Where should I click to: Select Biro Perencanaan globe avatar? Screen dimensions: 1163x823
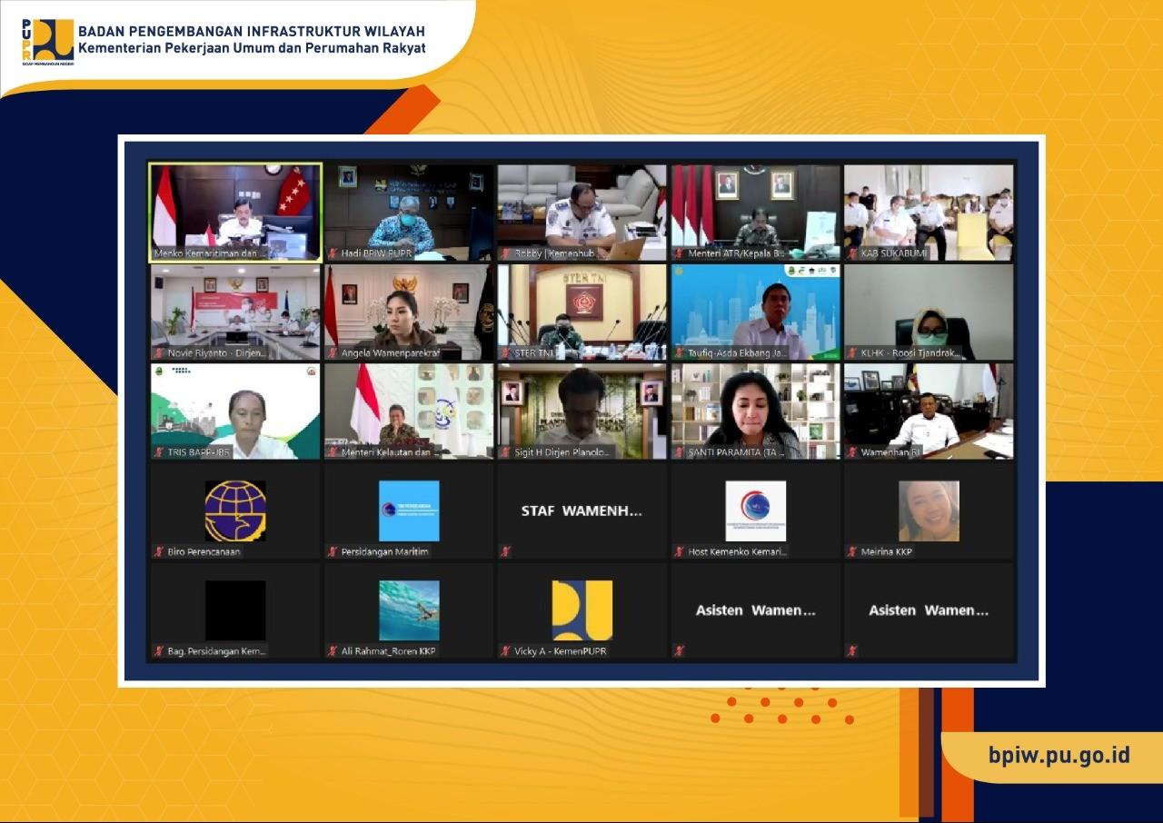pos(235,511)
